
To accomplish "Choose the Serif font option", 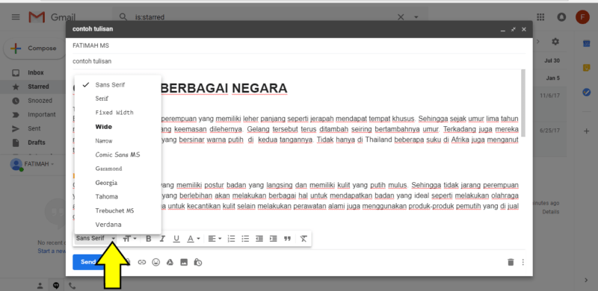I will pyautogui.click(x=118, y=98).
